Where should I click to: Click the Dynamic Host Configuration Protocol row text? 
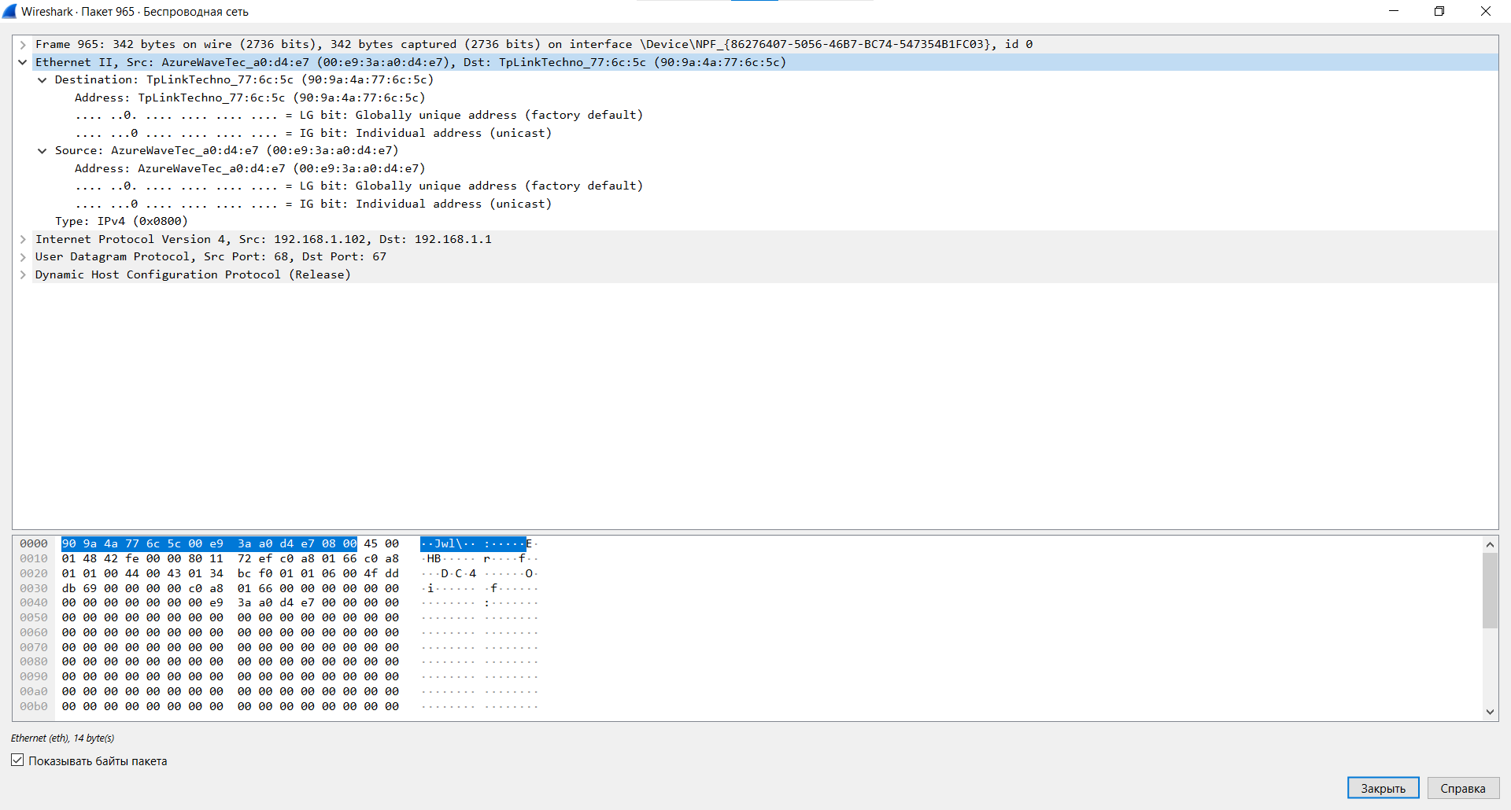(x=193, y=274)
